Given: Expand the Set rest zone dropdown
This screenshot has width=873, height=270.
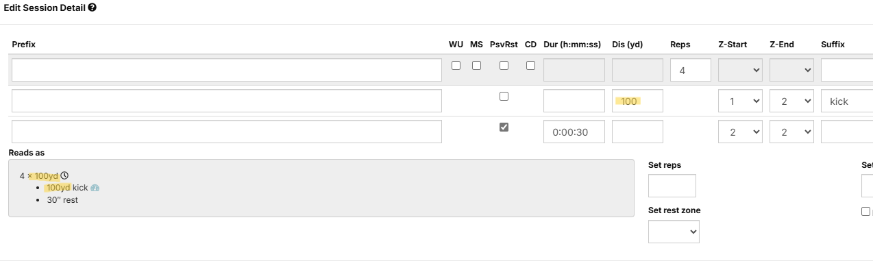Looking at the screenshot, I should (x=674, y=232).
